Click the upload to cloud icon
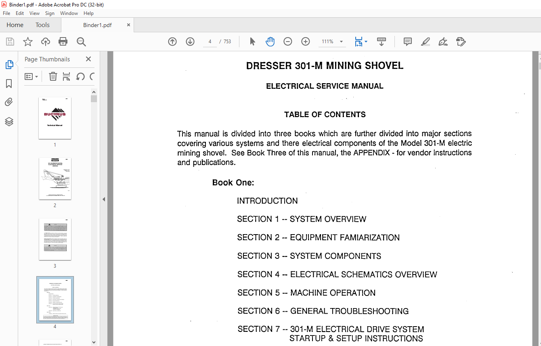 point(46,42)
